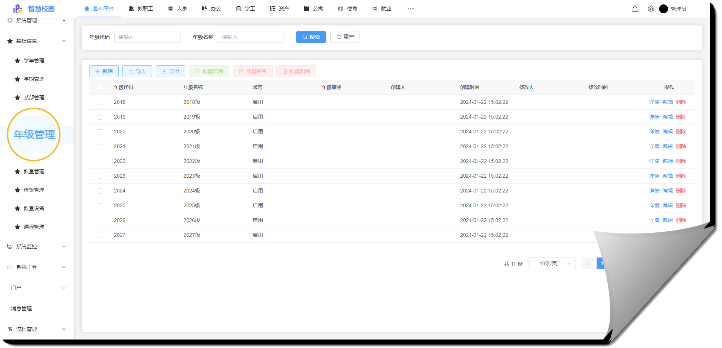Image resolution: width=722 pixels, height=348 pixels.
Task: Check the checkbox for row 2027
Action: [99, 235]
